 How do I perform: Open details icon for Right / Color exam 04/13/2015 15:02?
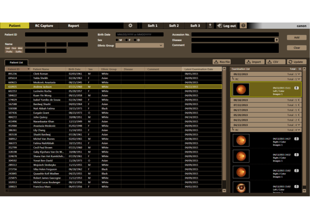[x=296, y=171]
